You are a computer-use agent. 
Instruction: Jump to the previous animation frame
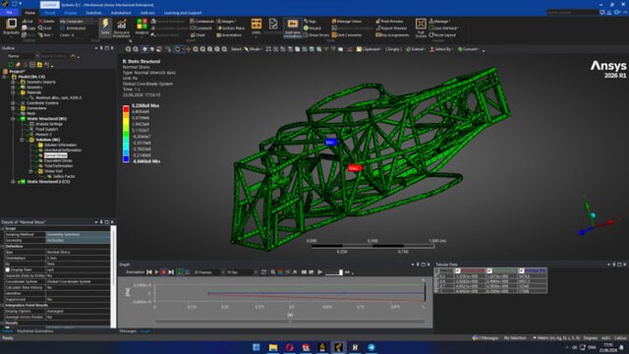(x=149, y=272)
